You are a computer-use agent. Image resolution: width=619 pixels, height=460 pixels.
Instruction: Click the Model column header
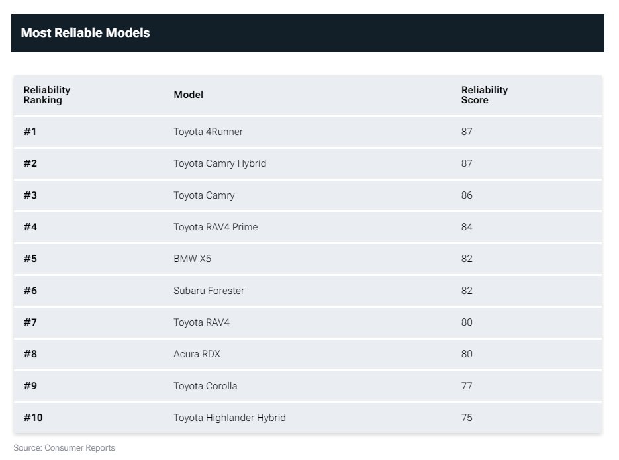[x=188, y=95]
